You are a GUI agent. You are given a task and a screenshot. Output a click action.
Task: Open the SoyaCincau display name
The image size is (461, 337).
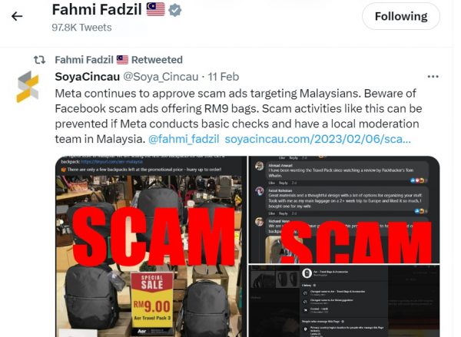coord(88,77)
